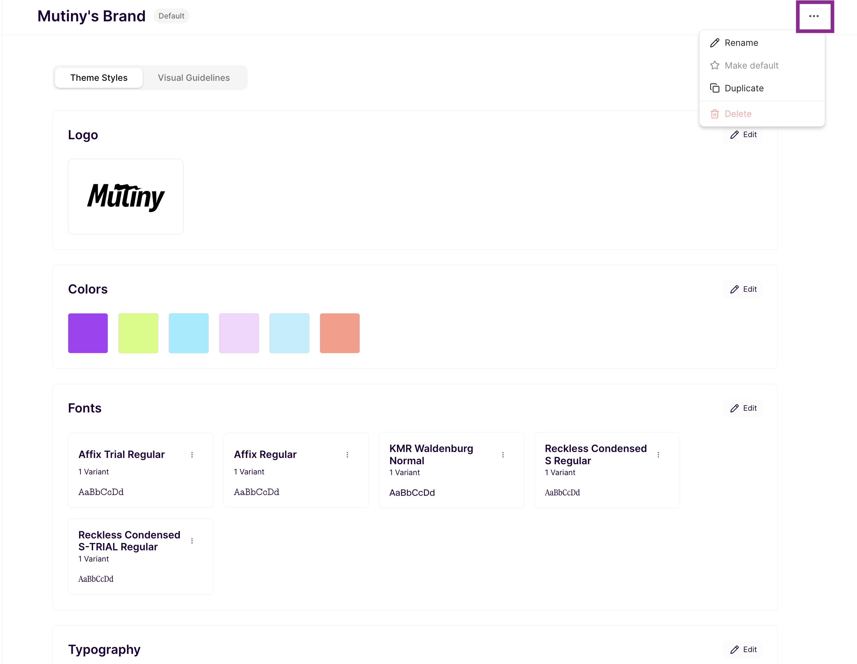
Task: Click the KMR Waldenburg Normal font name
Action: [431, 454]
